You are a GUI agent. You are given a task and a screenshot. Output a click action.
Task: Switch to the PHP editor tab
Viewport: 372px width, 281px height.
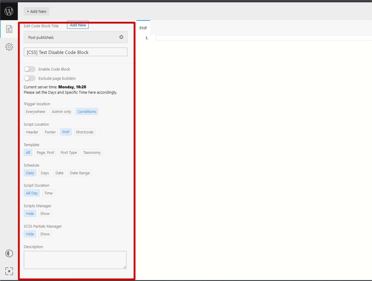(x=143, y=28)
